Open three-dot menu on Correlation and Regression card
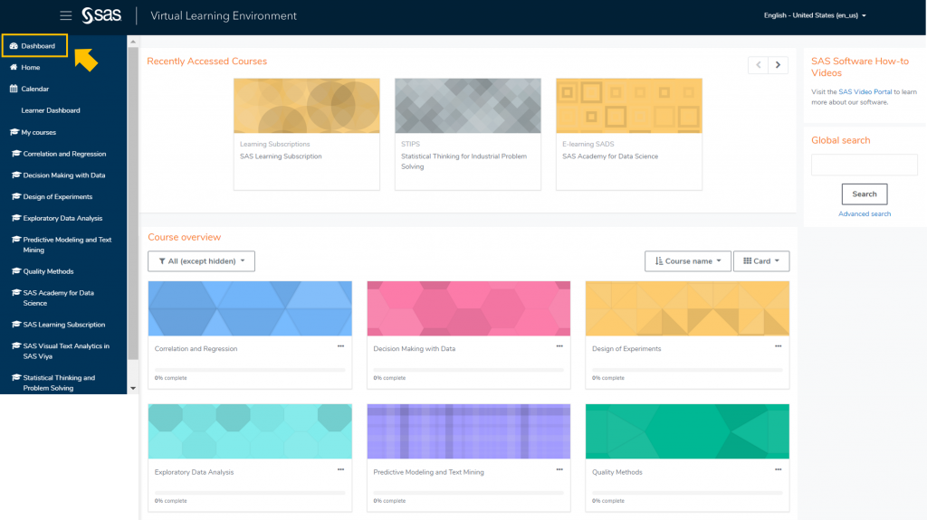Screen dimensions: 927x520 click(x=341, y=346)
